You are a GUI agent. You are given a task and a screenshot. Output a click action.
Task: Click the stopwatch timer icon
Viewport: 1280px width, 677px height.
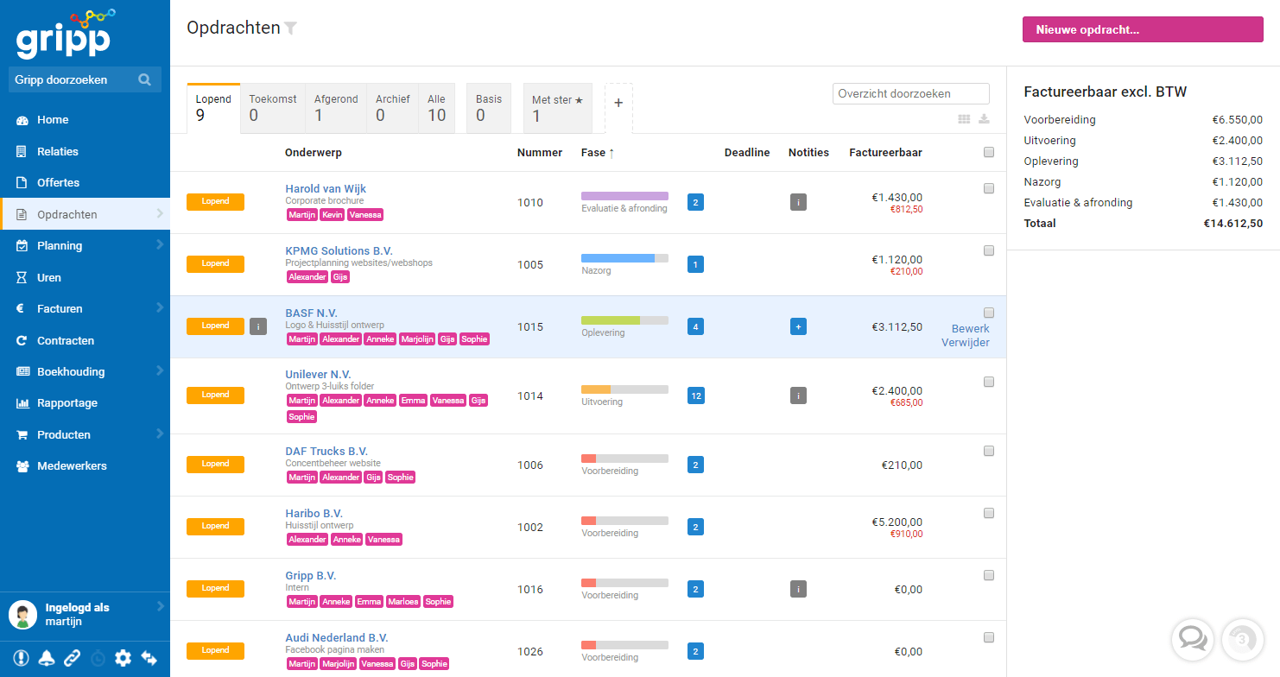tap(98, 658)
